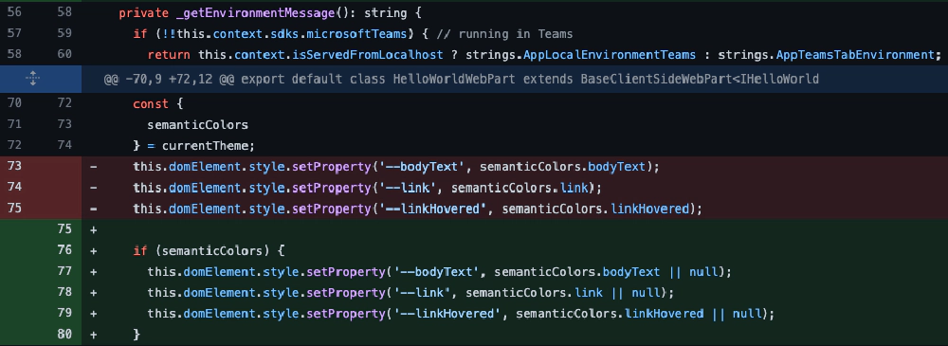Click new line number 73
Screen dimensions: 948x346
pyautogui.click(x=64, y=124)
